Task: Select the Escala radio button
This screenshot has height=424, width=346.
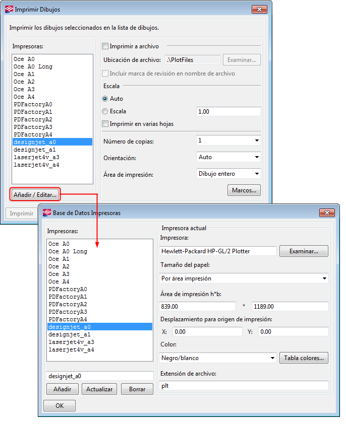Action: point(105,111)
